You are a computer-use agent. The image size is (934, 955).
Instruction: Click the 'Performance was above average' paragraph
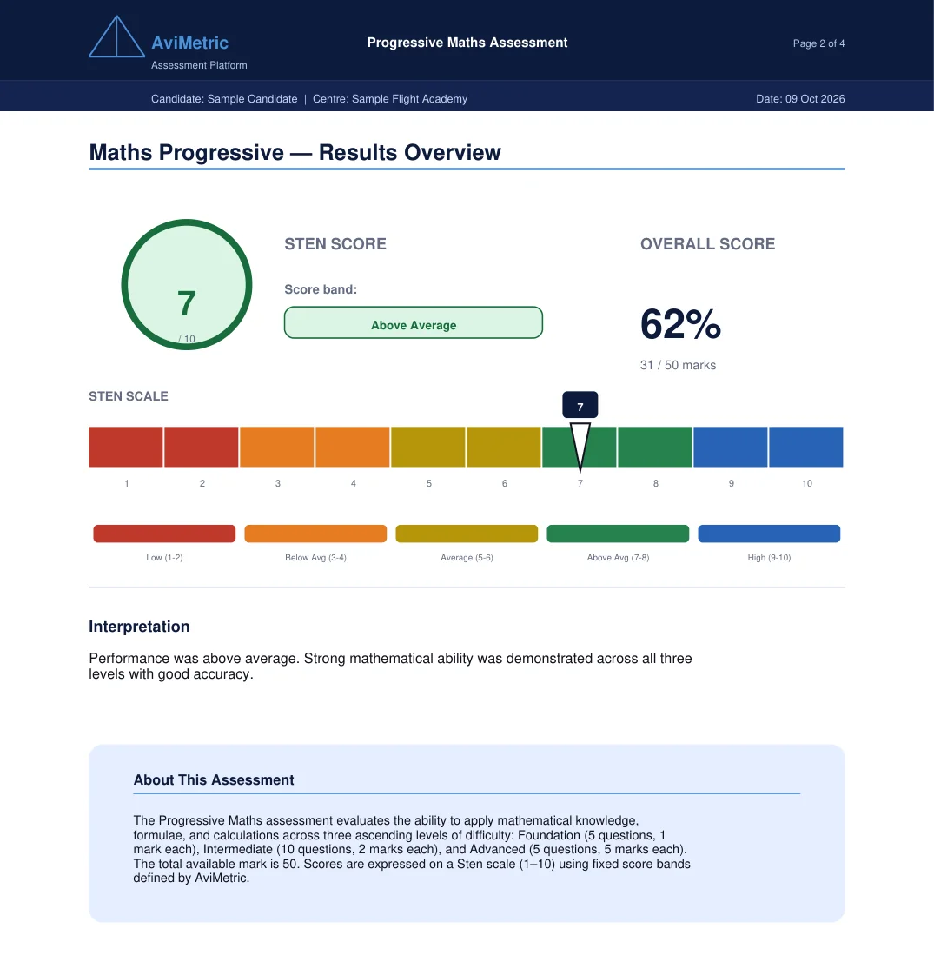pos(390,667)
